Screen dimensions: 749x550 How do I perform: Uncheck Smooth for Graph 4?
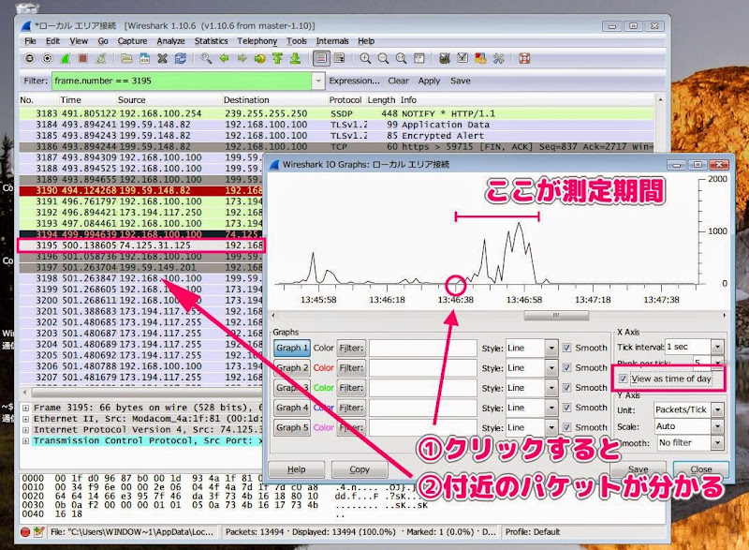pos(566,408)
